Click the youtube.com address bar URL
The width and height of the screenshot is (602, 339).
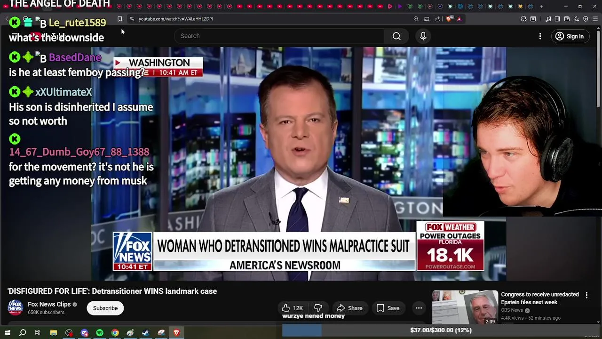tap(175, 19)
